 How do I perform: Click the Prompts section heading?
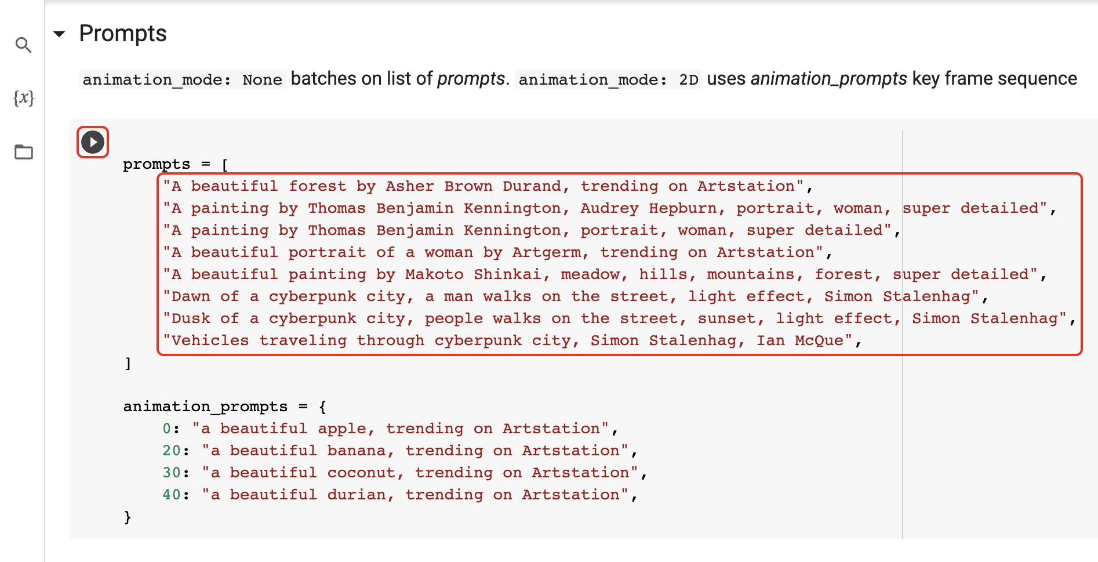coord(123,34)
